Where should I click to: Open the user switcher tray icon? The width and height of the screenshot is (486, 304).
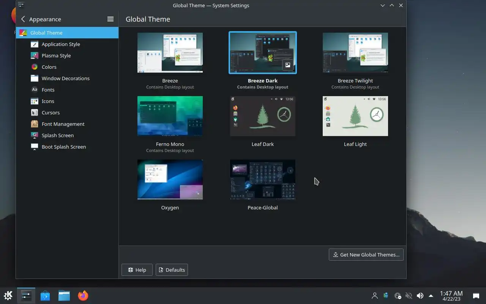coord(375,296)
